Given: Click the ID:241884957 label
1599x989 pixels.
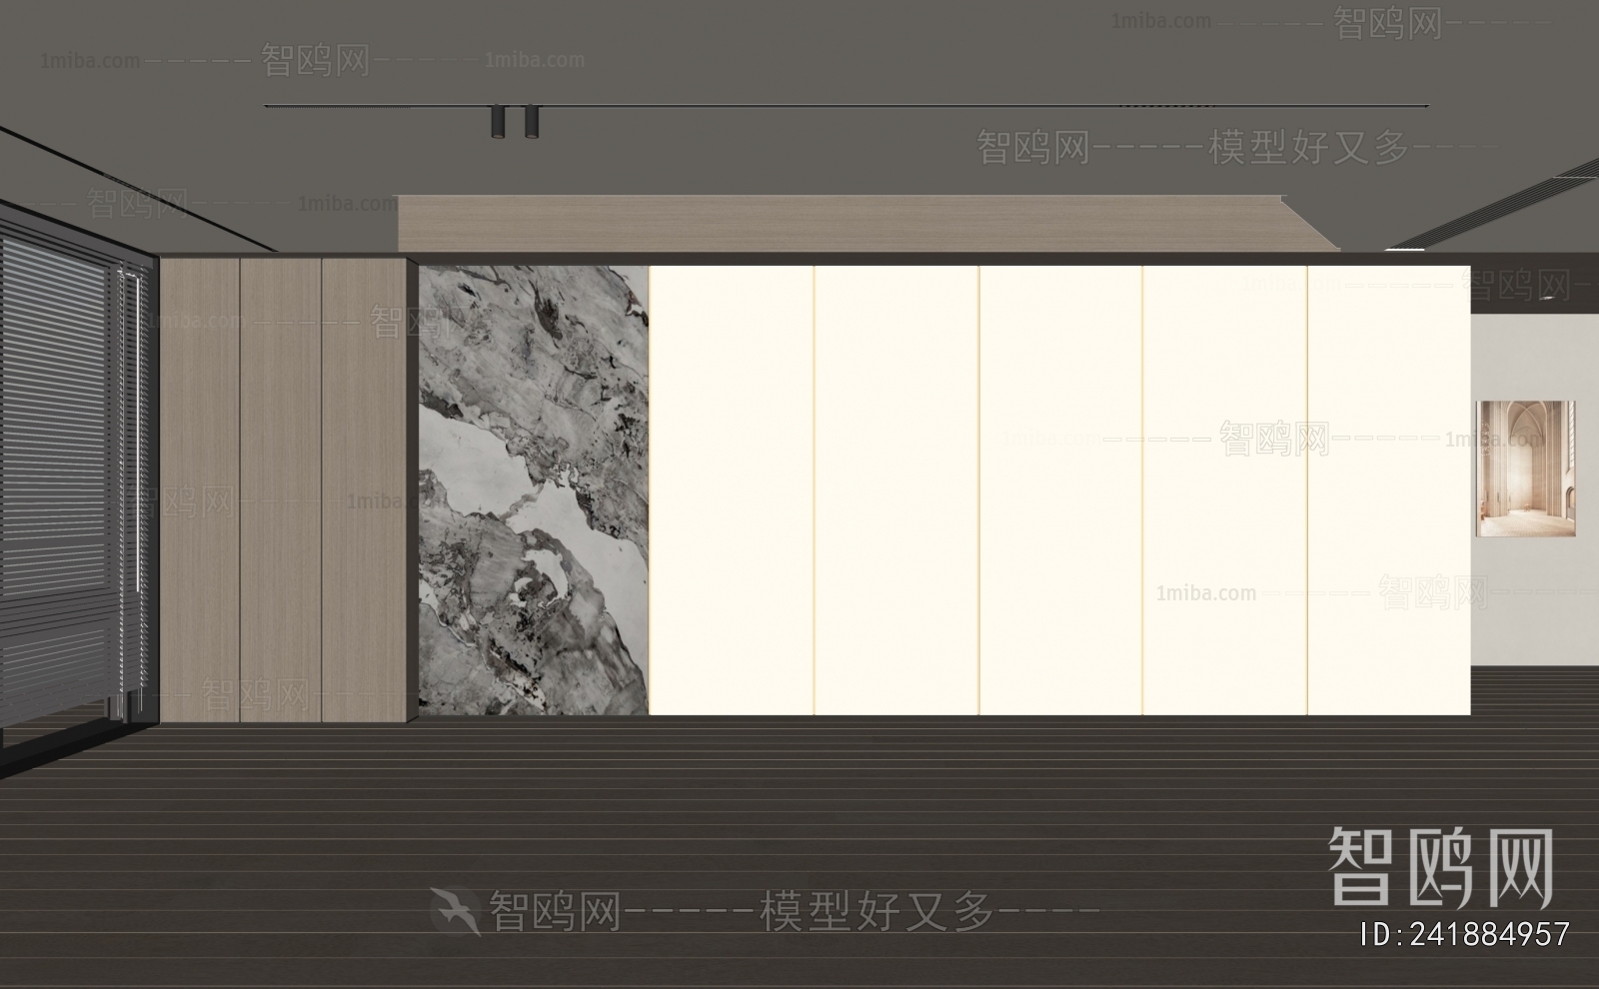Looking at the screenshot, I should (x=1465, y=934).
